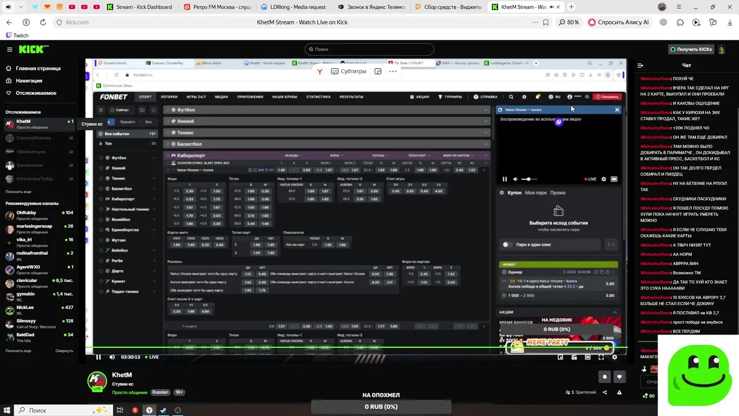
Task: Open the ▾ tab search dropdown in the browser tab strip
Action: point(21,7)
